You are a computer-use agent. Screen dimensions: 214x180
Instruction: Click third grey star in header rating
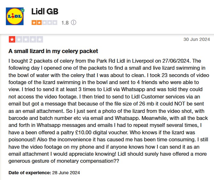click(44, 23)
